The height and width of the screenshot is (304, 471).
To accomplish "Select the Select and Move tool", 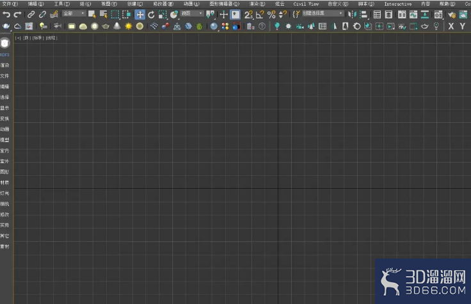I will [140, 15].
